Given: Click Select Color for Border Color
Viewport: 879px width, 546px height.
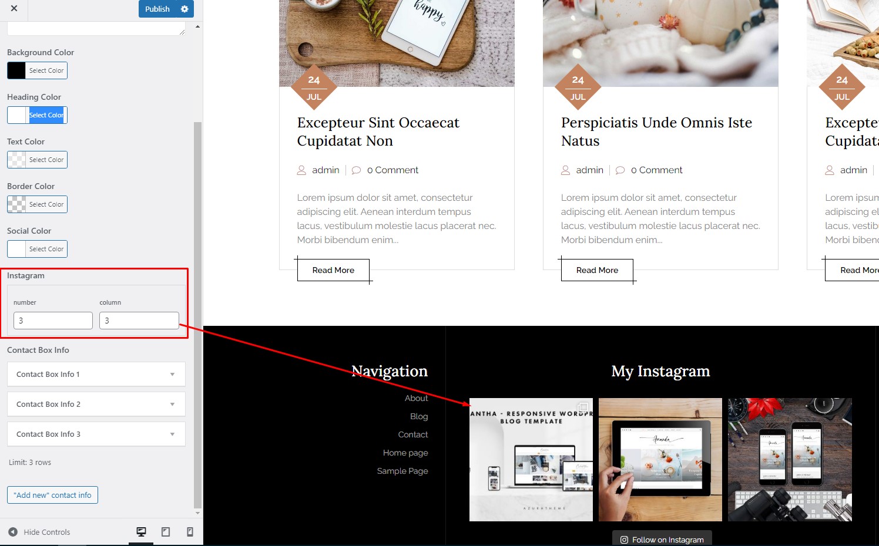Looking at the screenshot, I should tap(46, 204).
